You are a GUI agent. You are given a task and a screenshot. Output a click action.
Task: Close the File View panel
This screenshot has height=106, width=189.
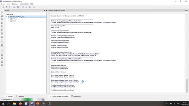47,11
